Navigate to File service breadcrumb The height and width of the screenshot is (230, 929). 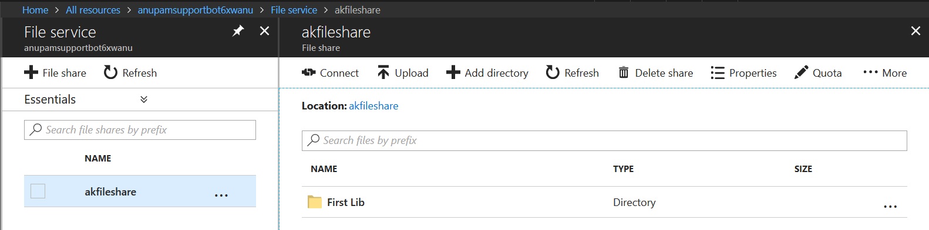294,10
